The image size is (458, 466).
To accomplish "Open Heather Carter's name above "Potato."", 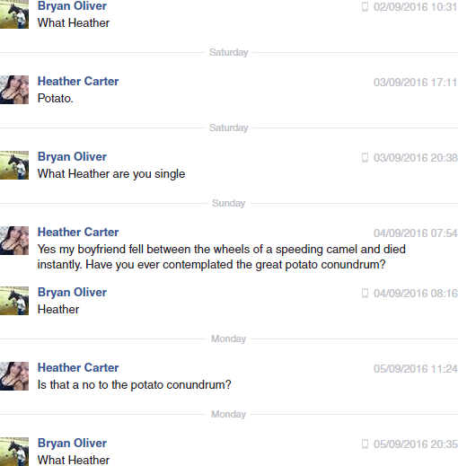I will coord(78,81).
